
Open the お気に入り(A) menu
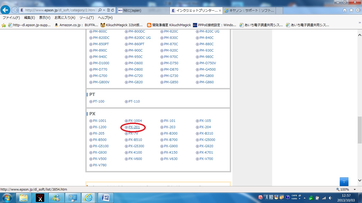pyautogui.click(x=65, y=18)
